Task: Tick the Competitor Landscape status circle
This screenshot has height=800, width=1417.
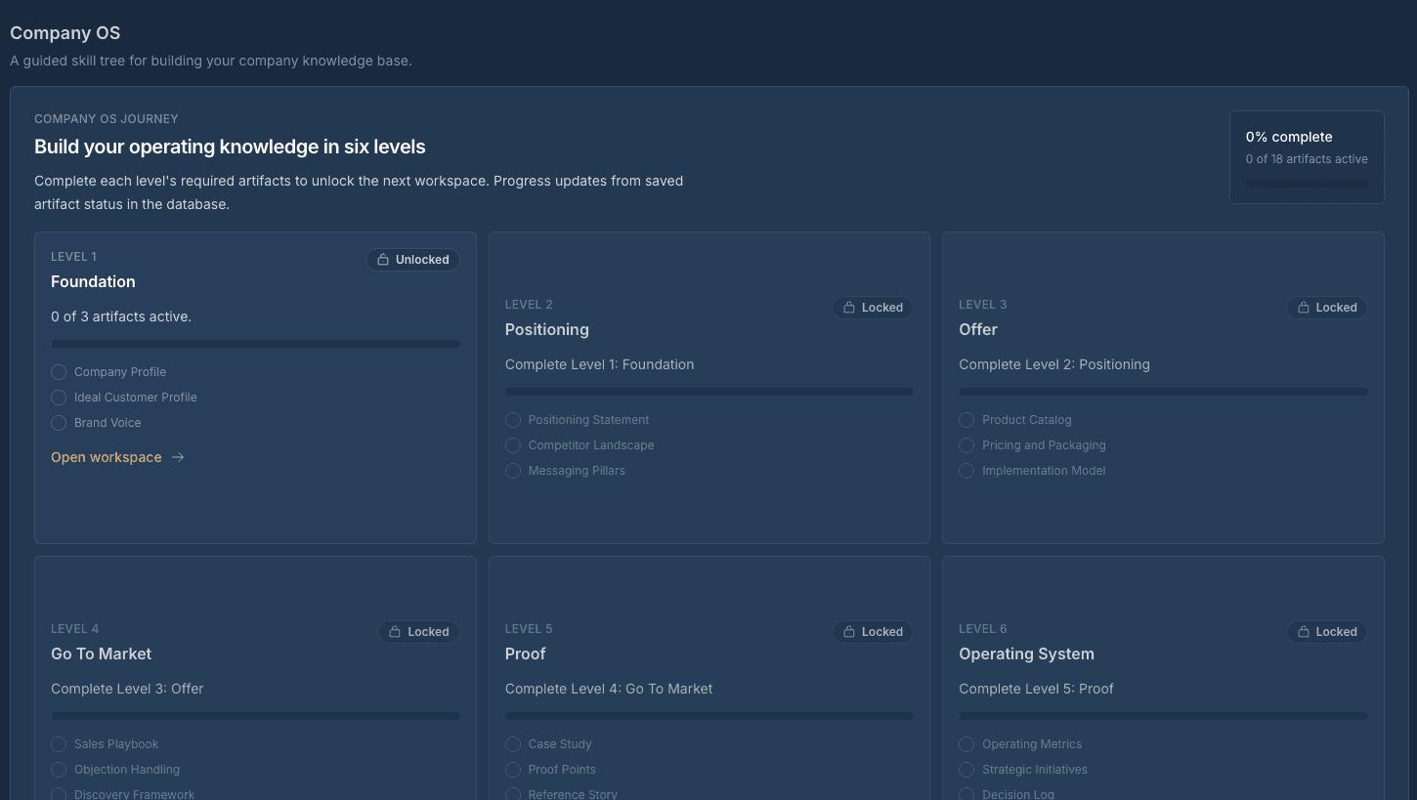Action: coord(513,445)
